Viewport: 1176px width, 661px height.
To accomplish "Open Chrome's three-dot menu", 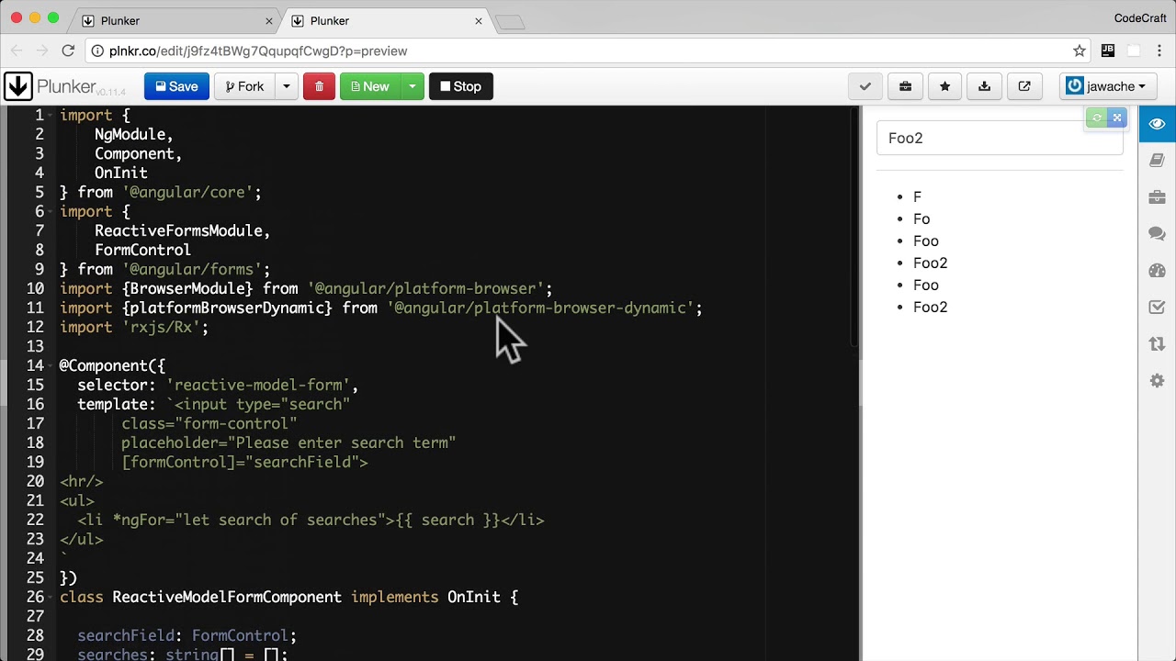I will (x=1159, y=51).
